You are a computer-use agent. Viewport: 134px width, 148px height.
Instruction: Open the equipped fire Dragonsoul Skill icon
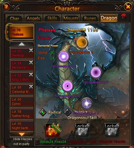click(53, 130)
